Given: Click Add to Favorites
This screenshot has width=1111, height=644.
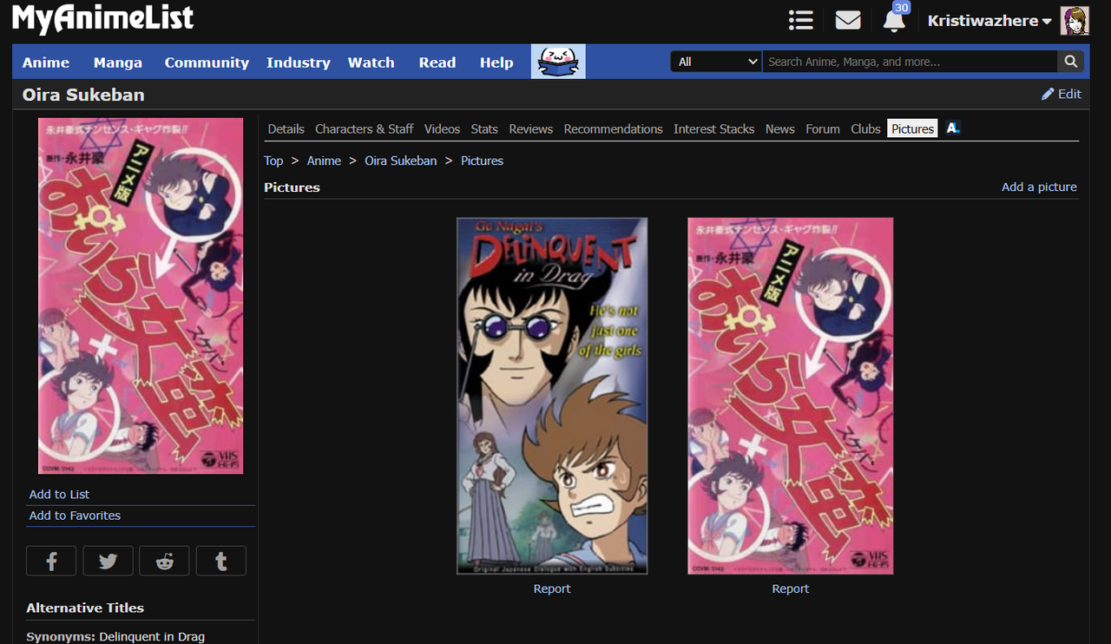Looking at the screenshot, I should coord(75,515).
